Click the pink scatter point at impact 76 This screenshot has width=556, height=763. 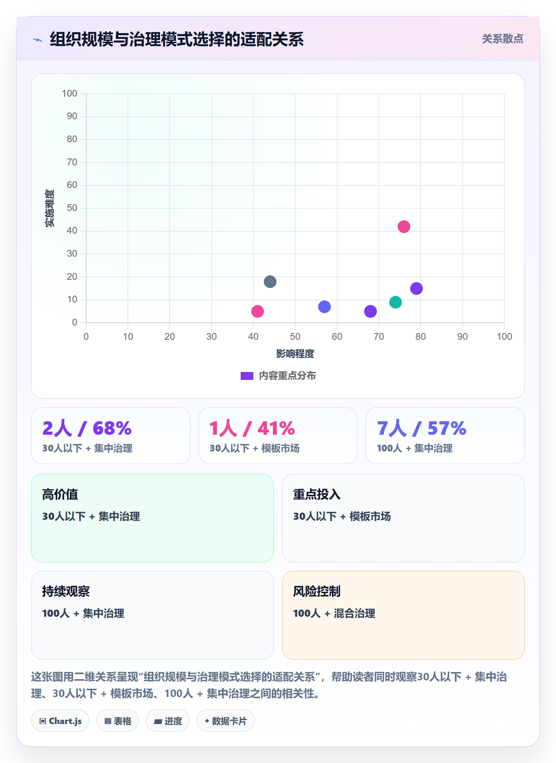[x=404, y=227]
